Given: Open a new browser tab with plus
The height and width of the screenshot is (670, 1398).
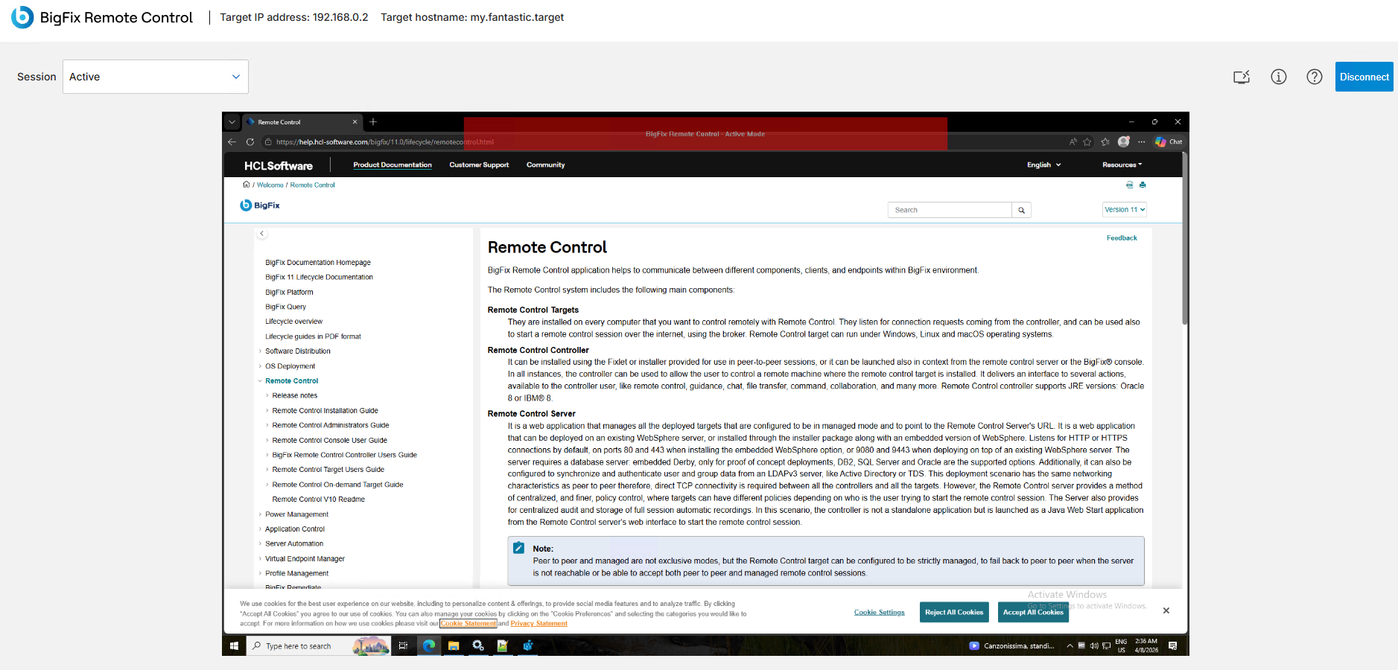Looking at the screenshot, I should pos(373,122).
